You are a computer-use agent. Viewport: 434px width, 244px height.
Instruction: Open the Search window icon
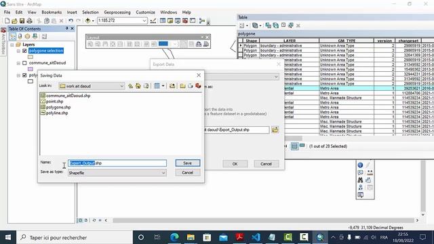178,21
